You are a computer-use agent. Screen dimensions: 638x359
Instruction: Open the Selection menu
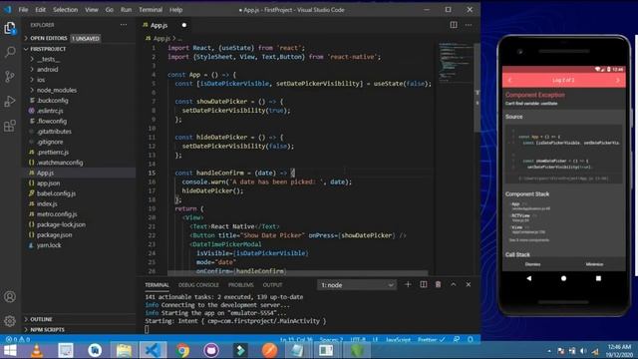point(65,10)
